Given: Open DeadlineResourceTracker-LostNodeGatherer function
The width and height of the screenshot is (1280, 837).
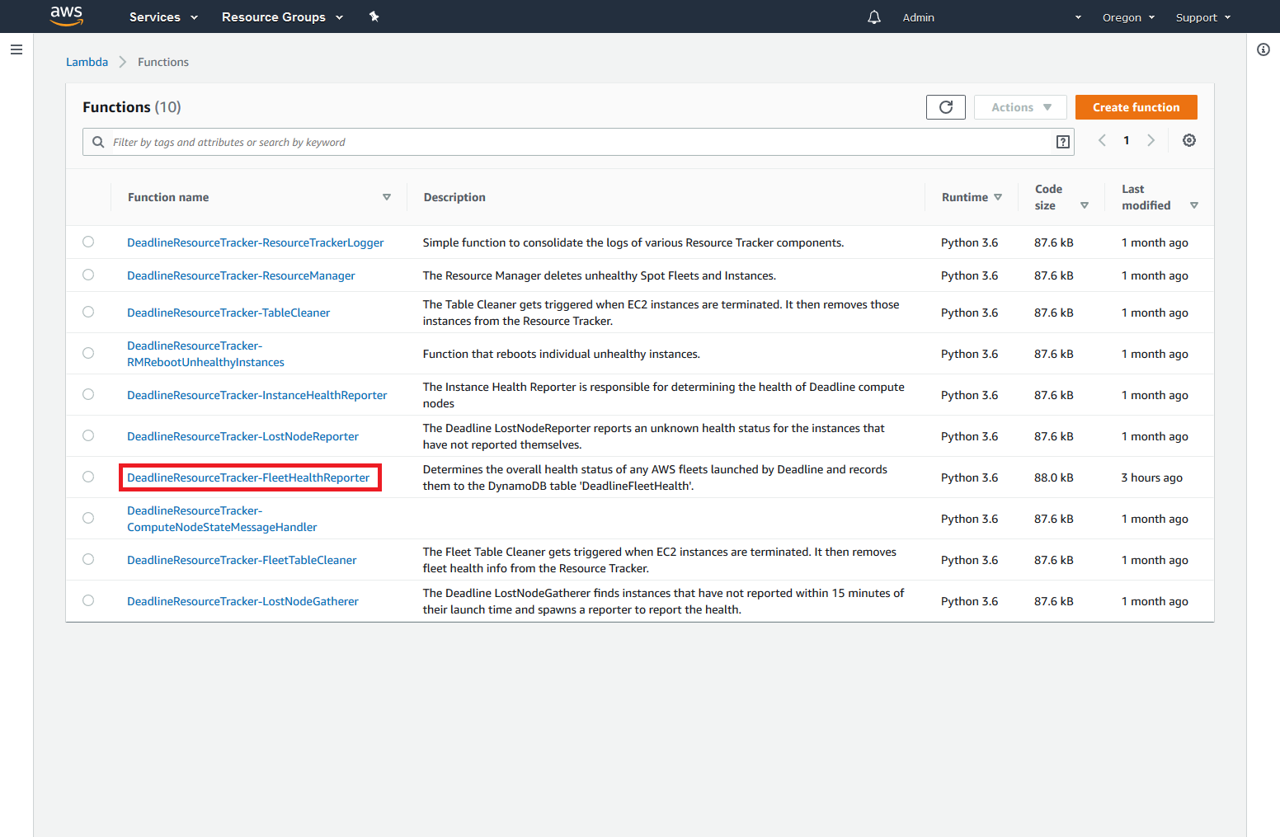Looking at the screenshot, I should point(242,601).
